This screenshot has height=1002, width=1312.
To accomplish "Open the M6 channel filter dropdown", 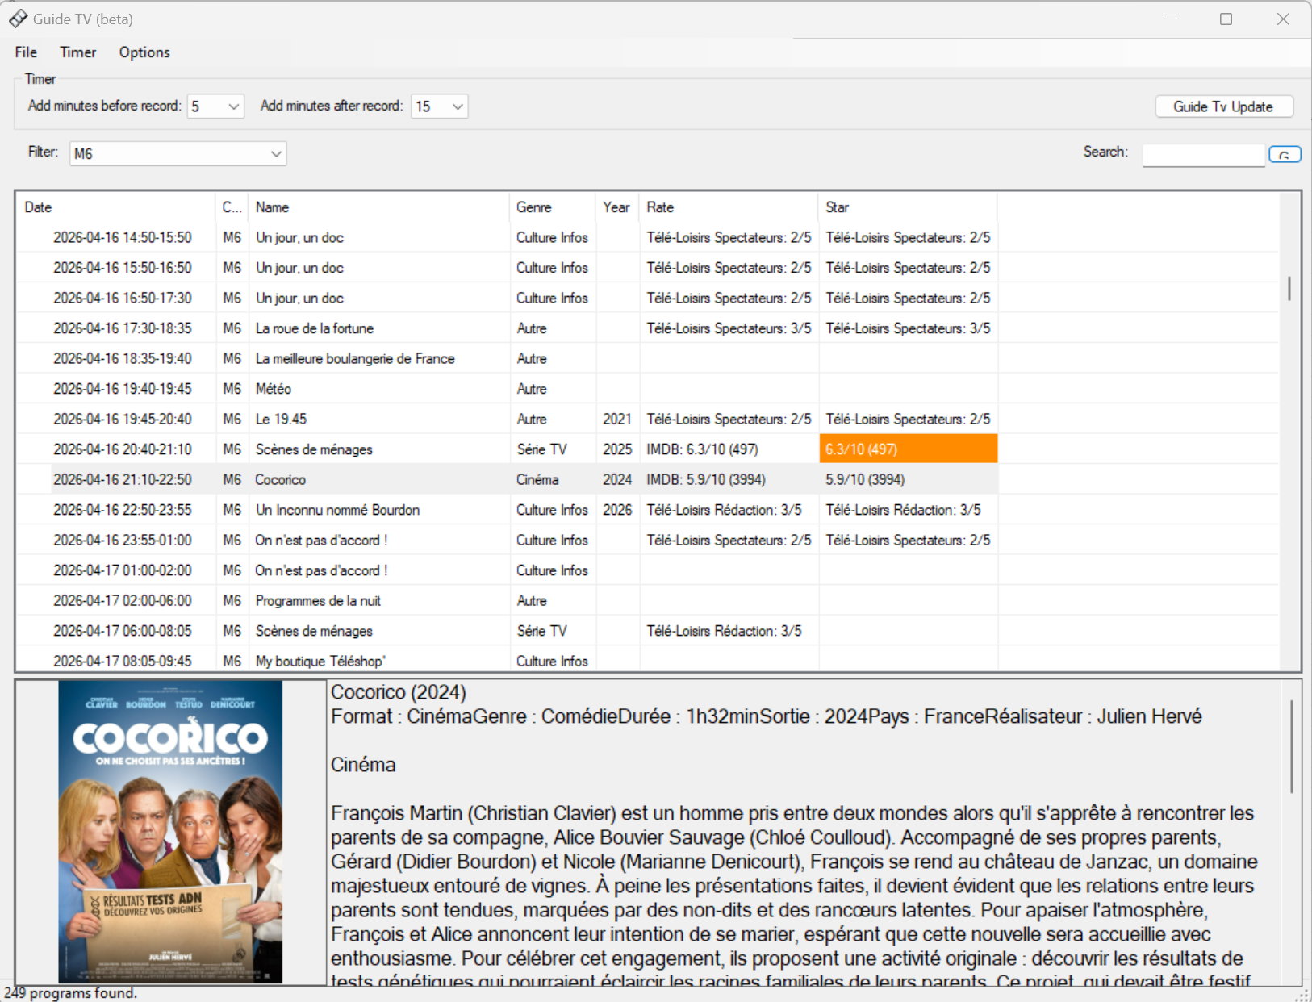I will pos(275,153).
